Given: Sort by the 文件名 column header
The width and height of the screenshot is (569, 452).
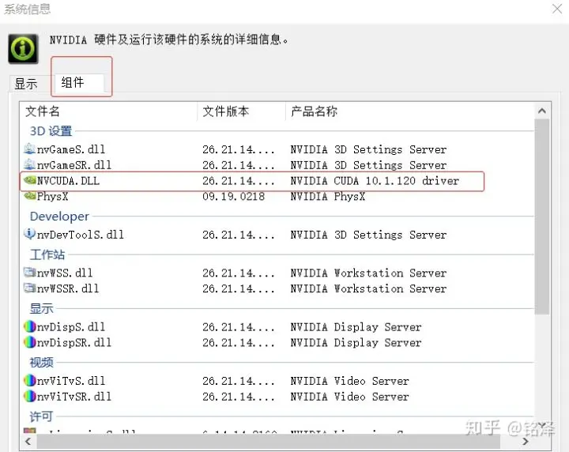Looking at the screenshot, I should click(108, 111).
